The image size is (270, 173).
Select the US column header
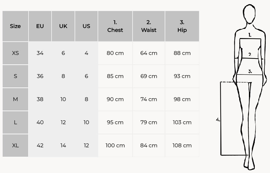click(86, 26)
